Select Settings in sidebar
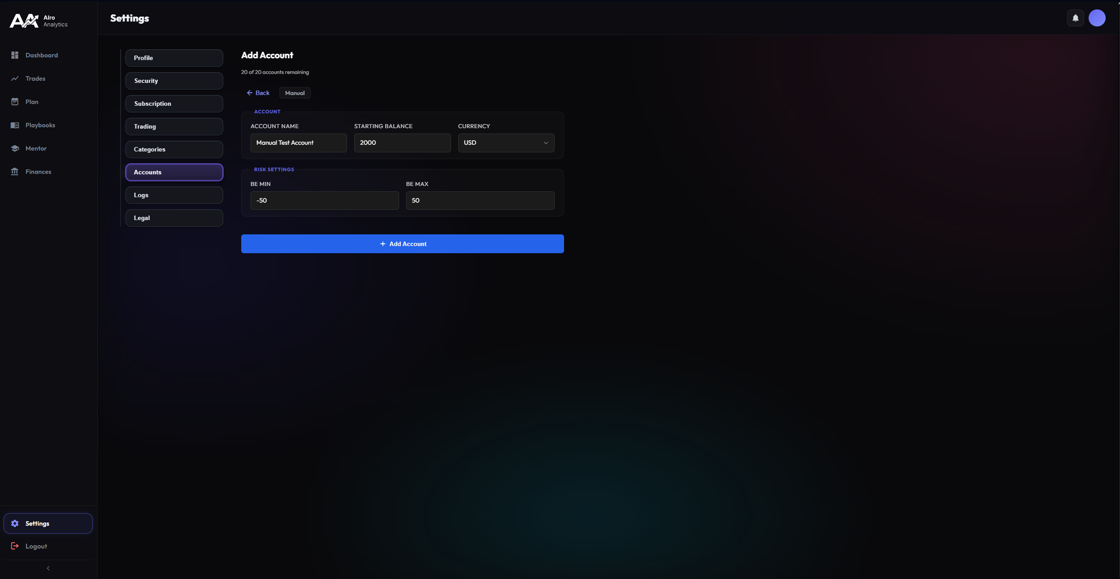The height and width of the screenshot is (579, 1120). 48,523
